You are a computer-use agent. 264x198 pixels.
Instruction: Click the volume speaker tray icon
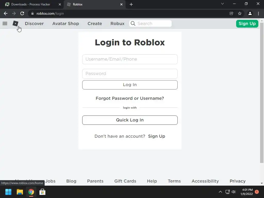coord(234,192)
